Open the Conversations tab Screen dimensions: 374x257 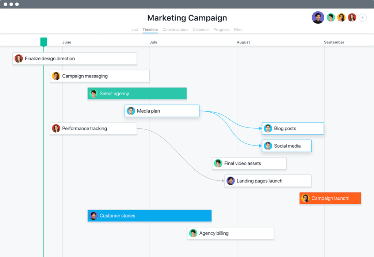175,30
